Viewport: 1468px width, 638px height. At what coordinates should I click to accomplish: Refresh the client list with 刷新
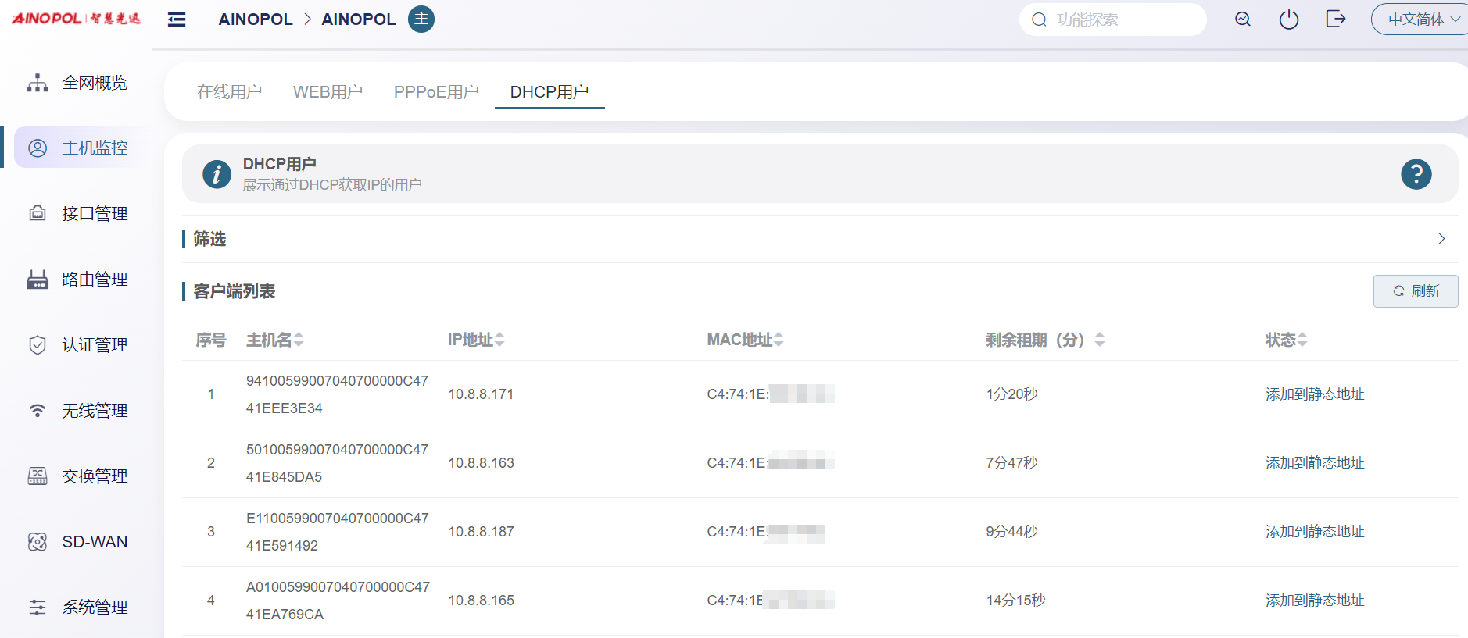(x=1416, y=291)
